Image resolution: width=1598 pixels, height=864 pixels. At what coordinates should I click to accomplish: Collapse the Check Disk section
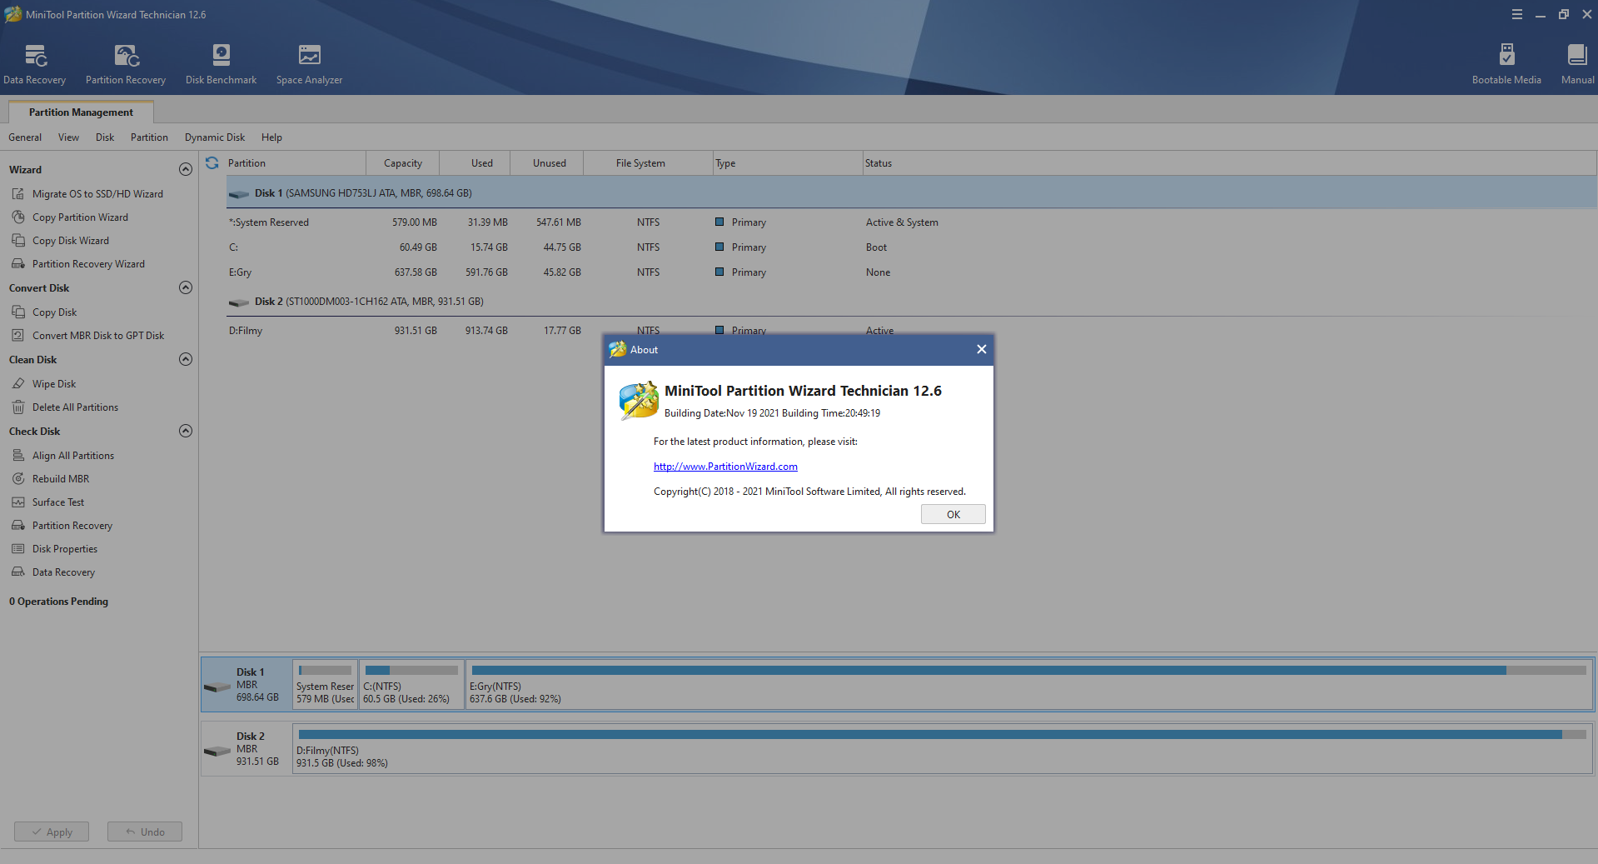coord(186,431)
